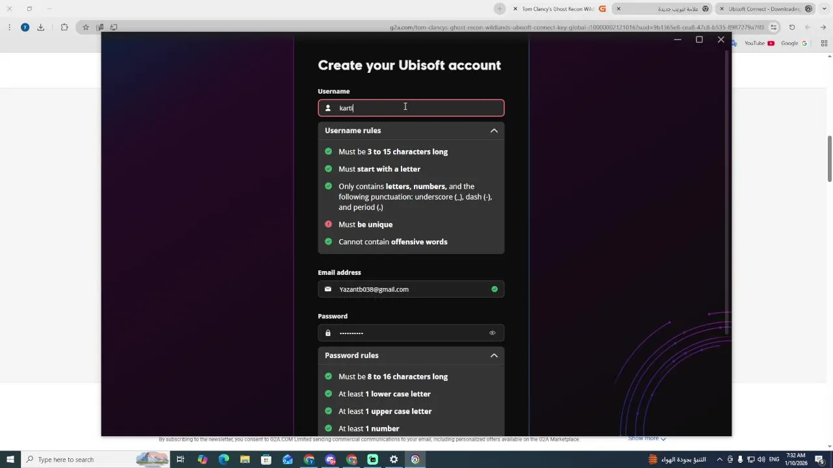Switch to the Arabic new-tab browser tab
Screen dimensions: 833x468
click(x=663, y=9)
